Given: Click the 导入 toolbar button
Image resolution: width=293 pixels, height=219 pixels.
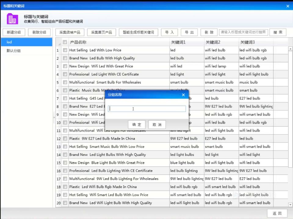Looking at the screenshot, I should pyautogui.click(x=169, y=32).
